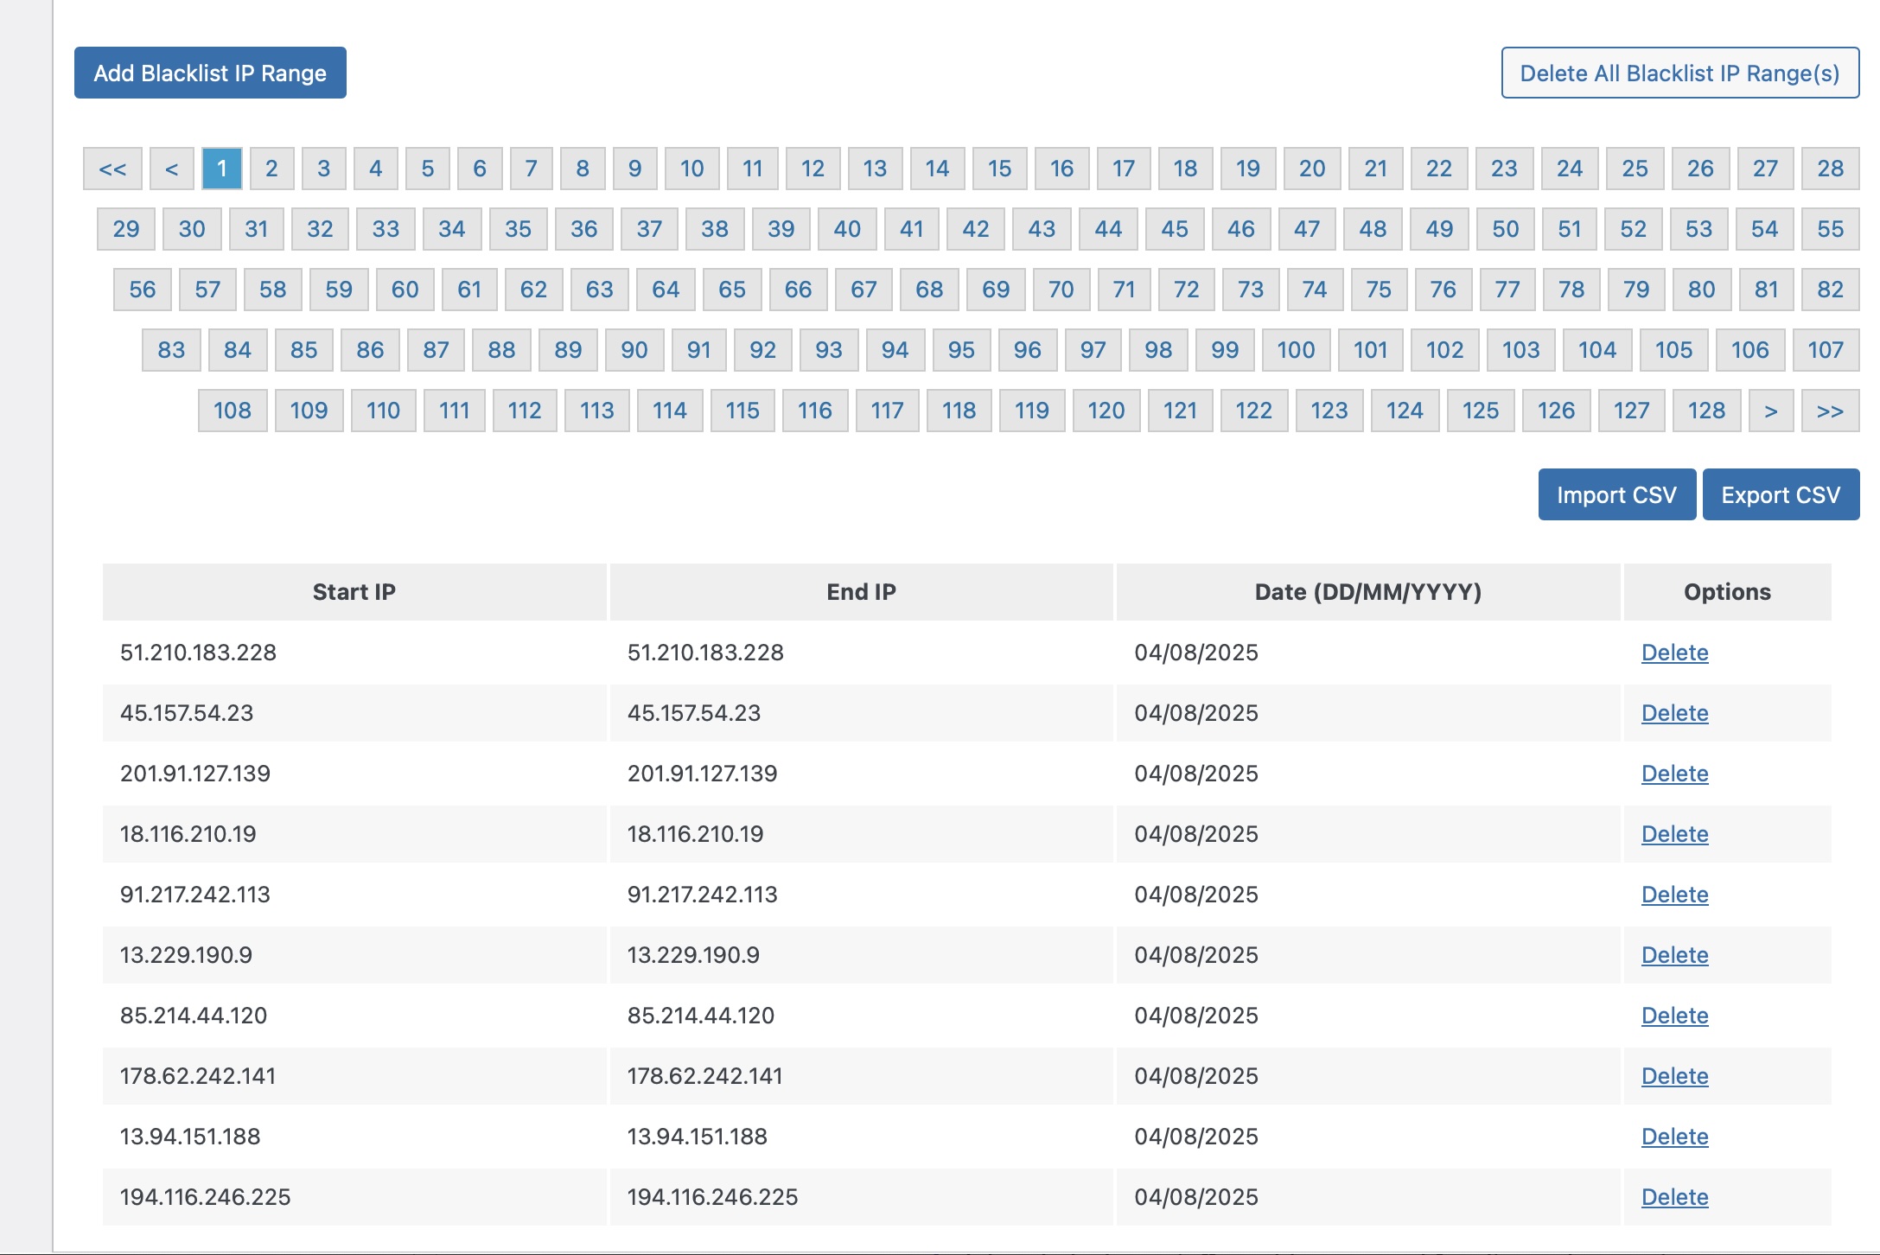Go to previous page with < arrow
The width and height of the screenshot is (1880, 1255).
171,169
